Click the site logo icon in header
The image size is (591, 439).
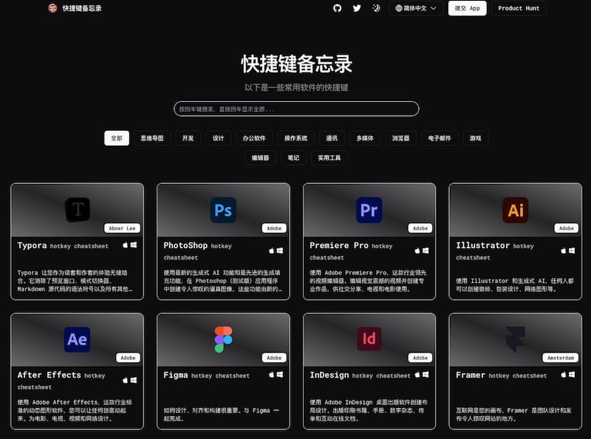click(x=52, y=8)
